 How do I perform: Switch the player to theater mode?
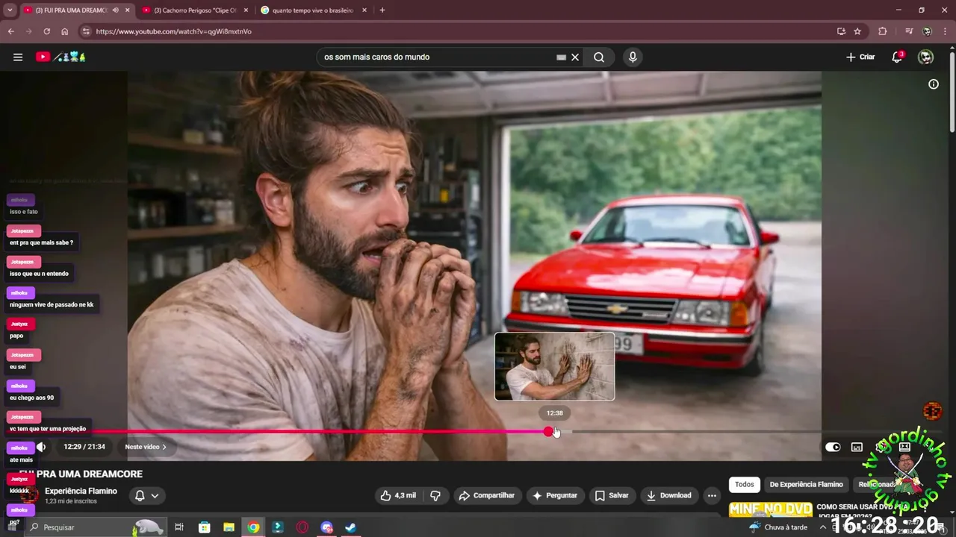[x=904, y=447]
